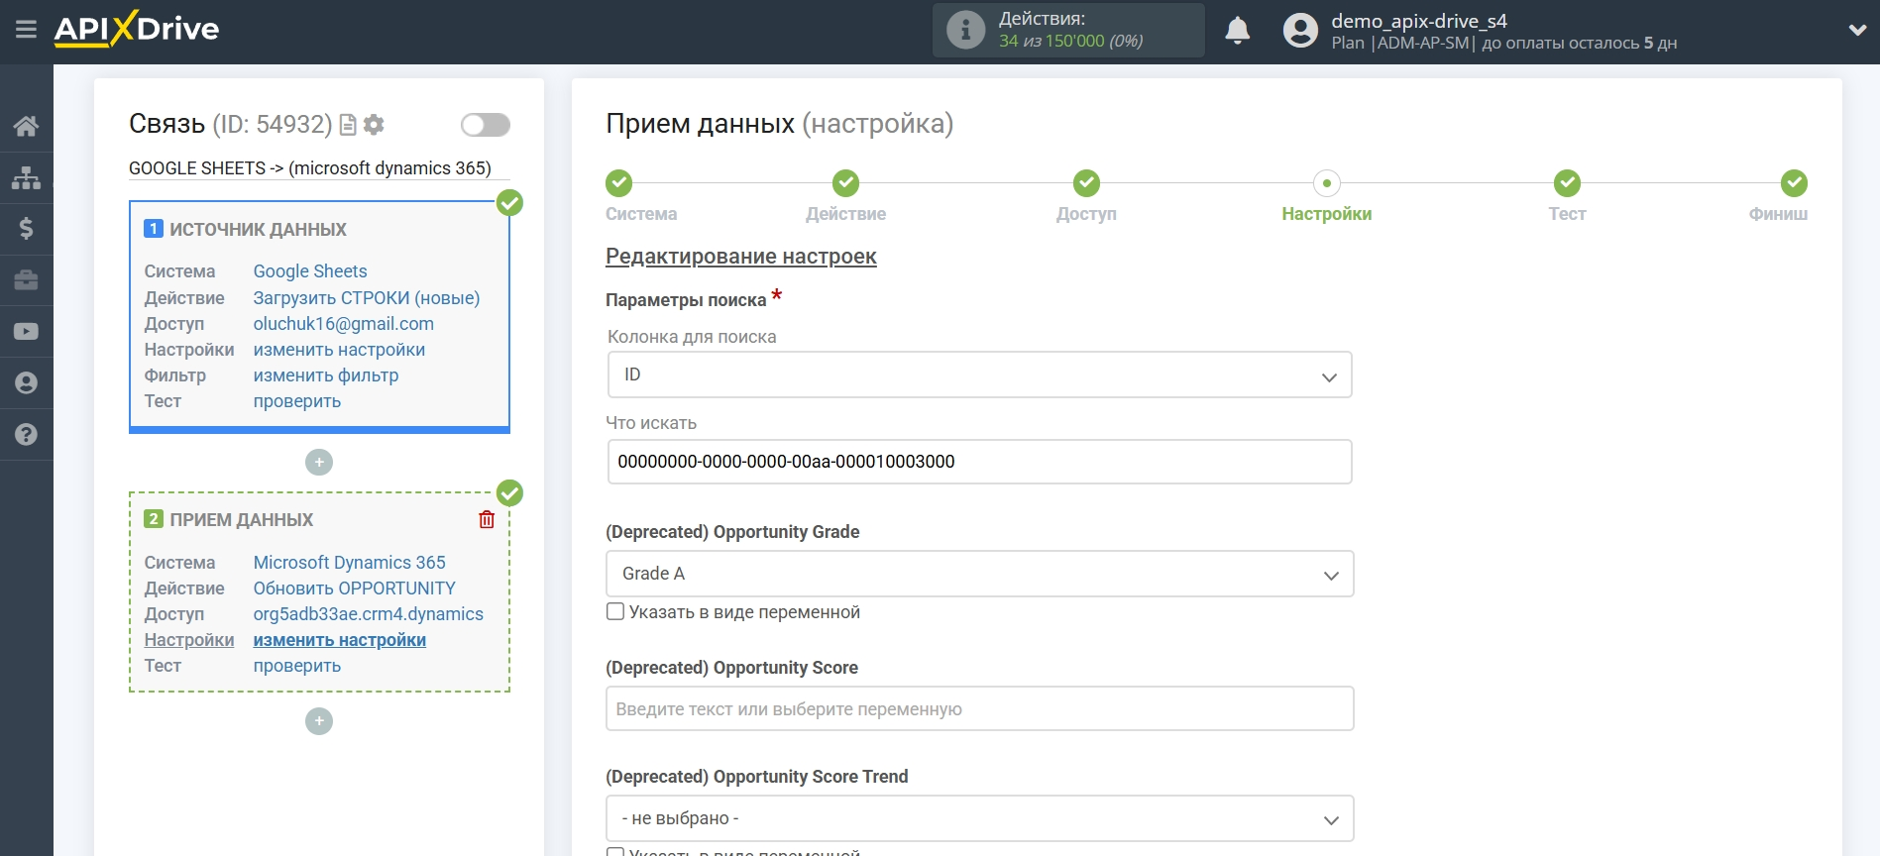Open the Google Sheets system link
This screenshot has height=856, width=1880.
click(x=310, y=271)
